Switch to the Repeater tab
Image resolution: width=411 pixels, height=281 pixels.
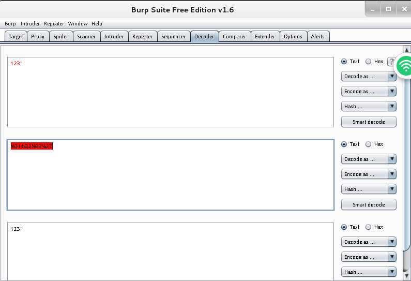click(x=142, y=36)
